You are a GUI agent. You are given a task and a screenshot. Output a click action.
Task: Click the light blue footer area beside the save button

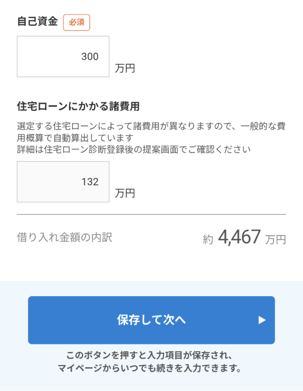coord(14,321)
